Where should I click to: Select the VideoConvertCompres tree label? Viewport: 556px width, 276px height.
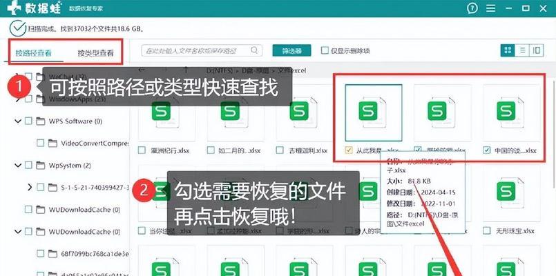click(95, 143)
